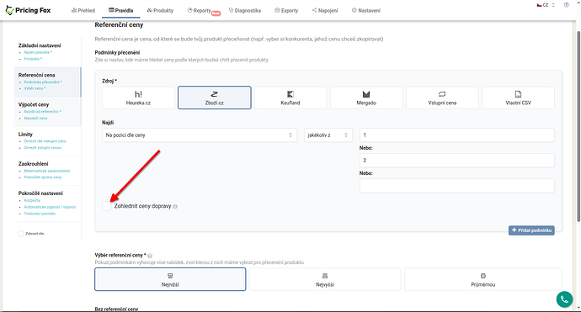Click info icon next to Zohlednit ceny dopravy

pos(175,207)
